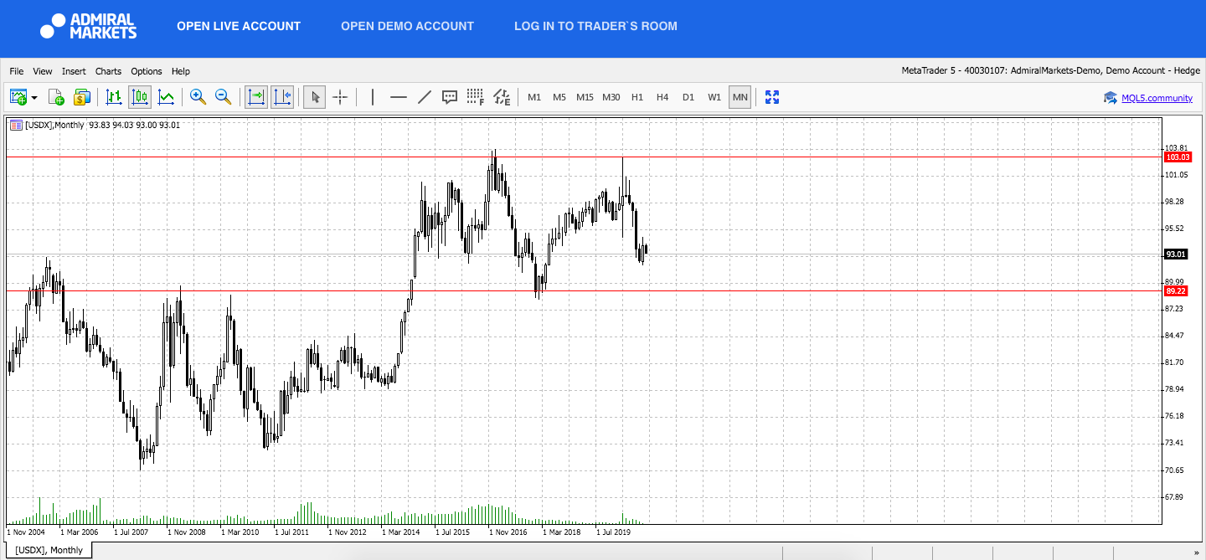Insert a text comment label
The image size is (1206, 560).
pyautogui.click(x=450, y=97)
